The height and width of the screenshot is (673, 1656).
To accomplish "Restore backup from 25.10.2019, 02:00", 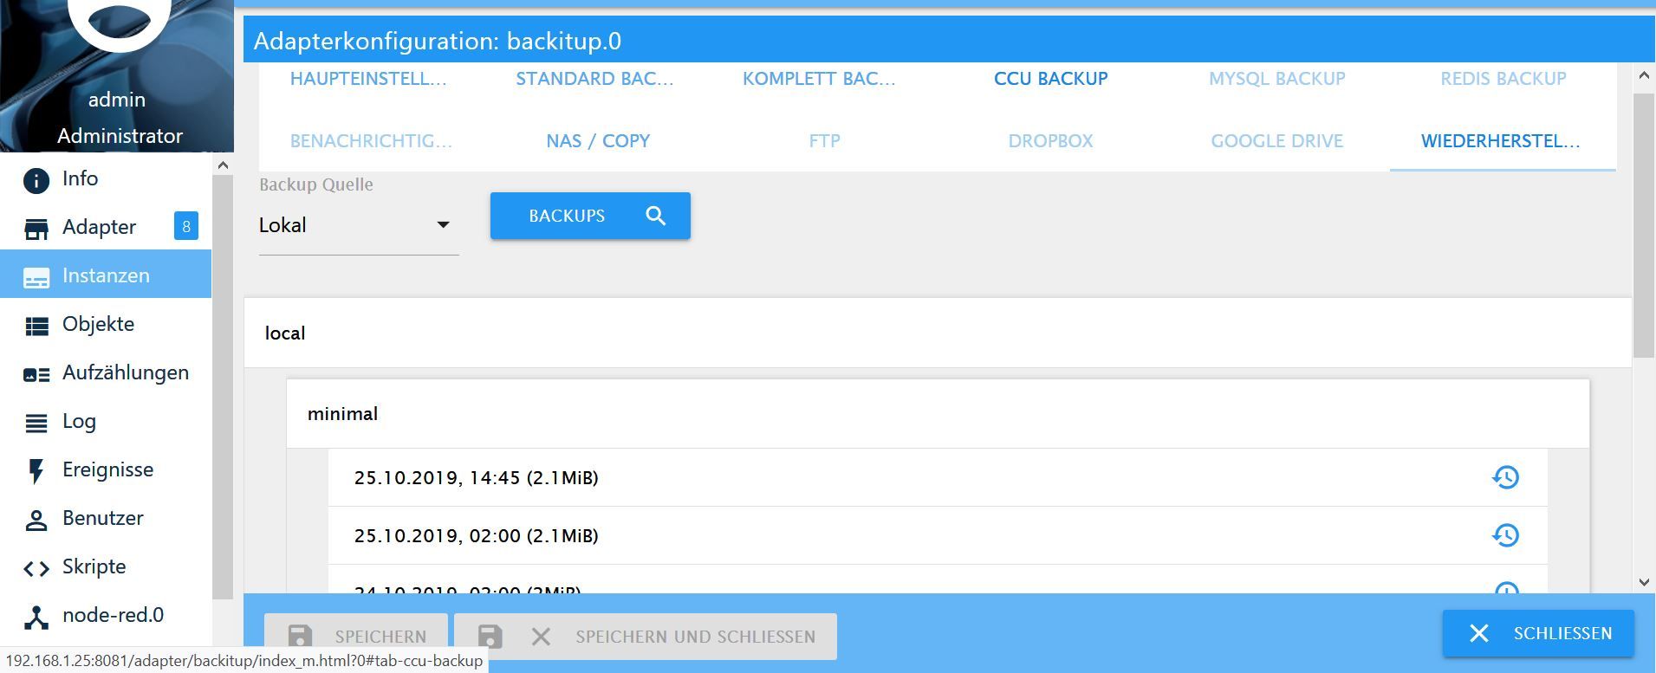I will 1505,535.
